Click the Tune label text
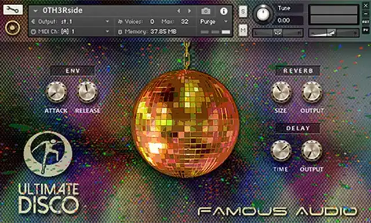Viewport: 371px width, 223px height. pyautogui.click(x=284, y=8)
